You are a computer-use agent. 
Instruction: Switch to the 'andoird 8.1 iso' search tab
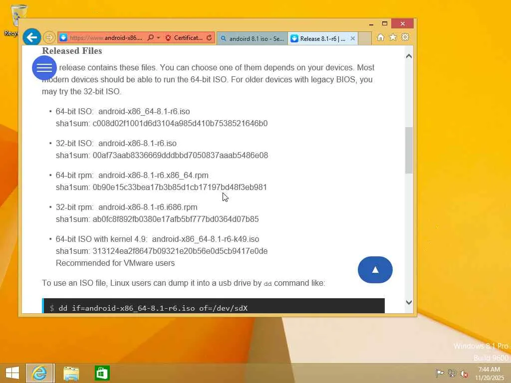[252, 38]
